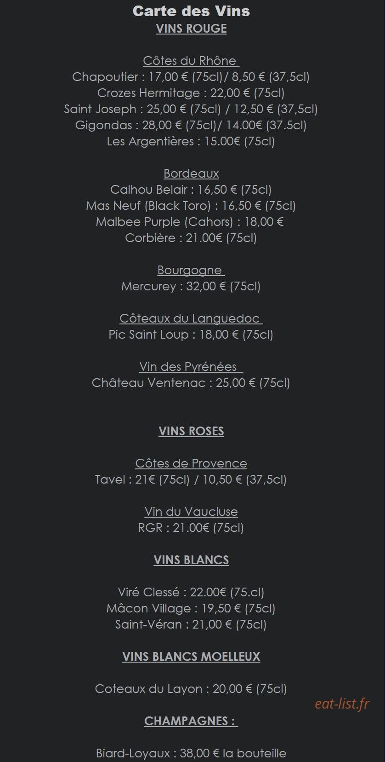Click the eat-list.fr watermark logo
The width and height of the screenshot is (385, 762).
342,704
